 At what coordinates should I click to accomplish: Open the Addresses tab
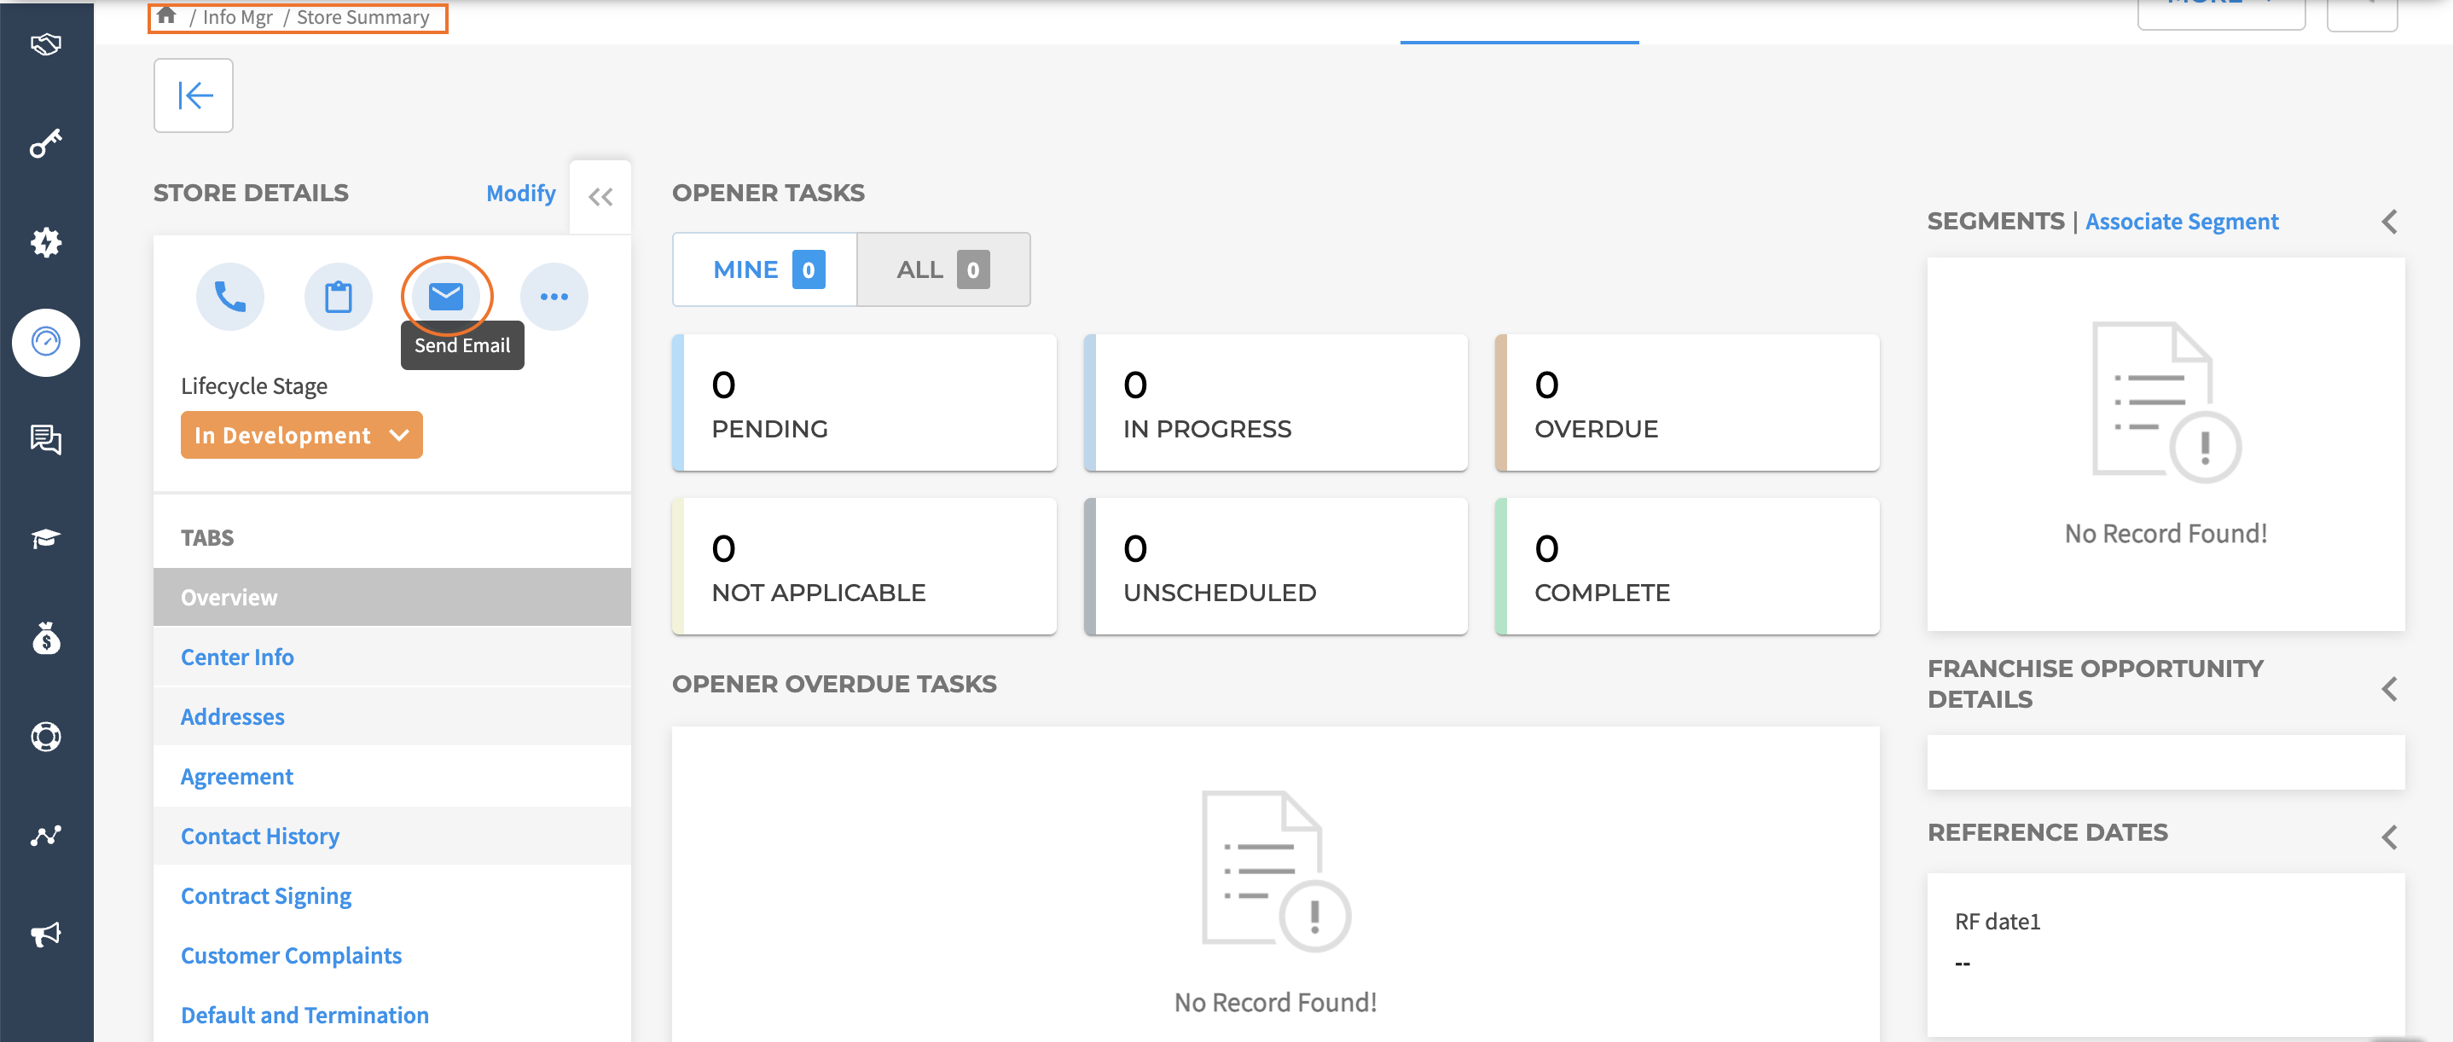coord(391,716)
